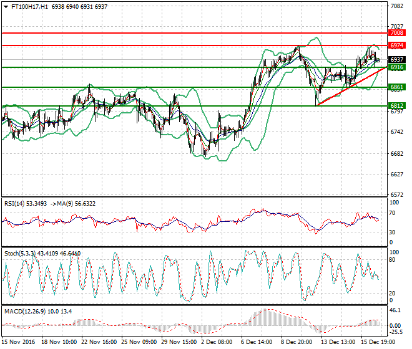The image size is (412, 349).
Task: Open the chart menu triangle beside FT100H17
Action: [6, 7]
